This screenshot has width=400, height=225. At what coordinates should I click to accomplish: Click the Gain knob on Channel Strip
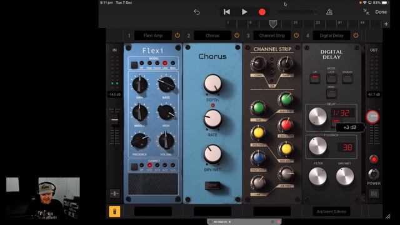286,64
